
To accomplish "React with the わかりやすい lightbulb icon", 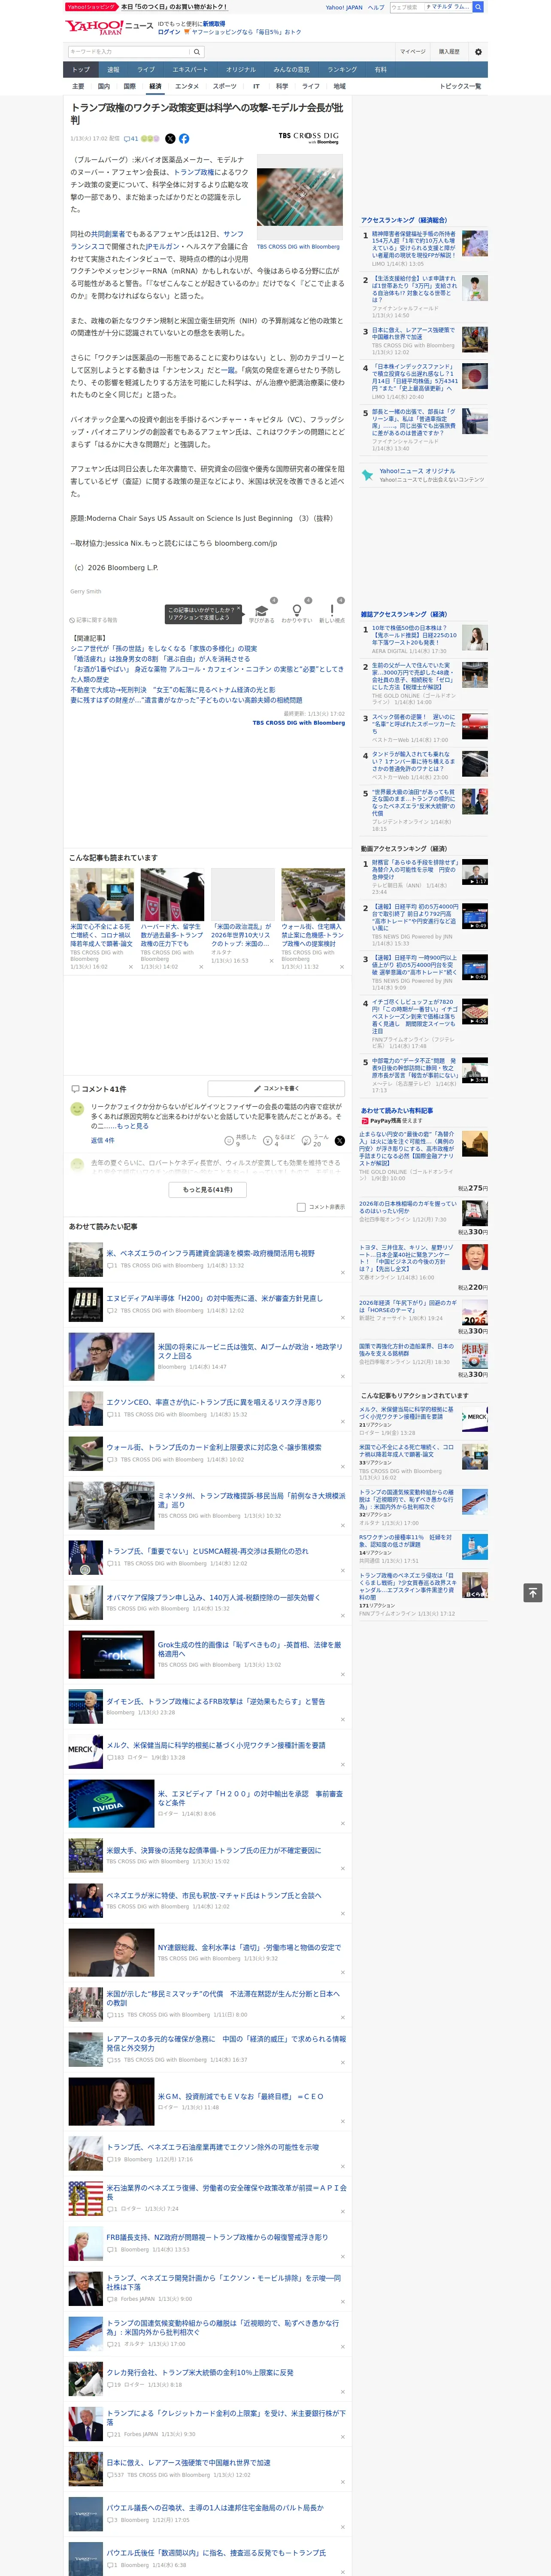I will coord(296,611).
